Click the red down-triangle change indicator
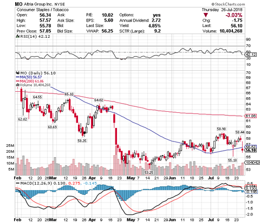Image resolution: width=260 pixels, height=223 pixels. coord(205,15)
